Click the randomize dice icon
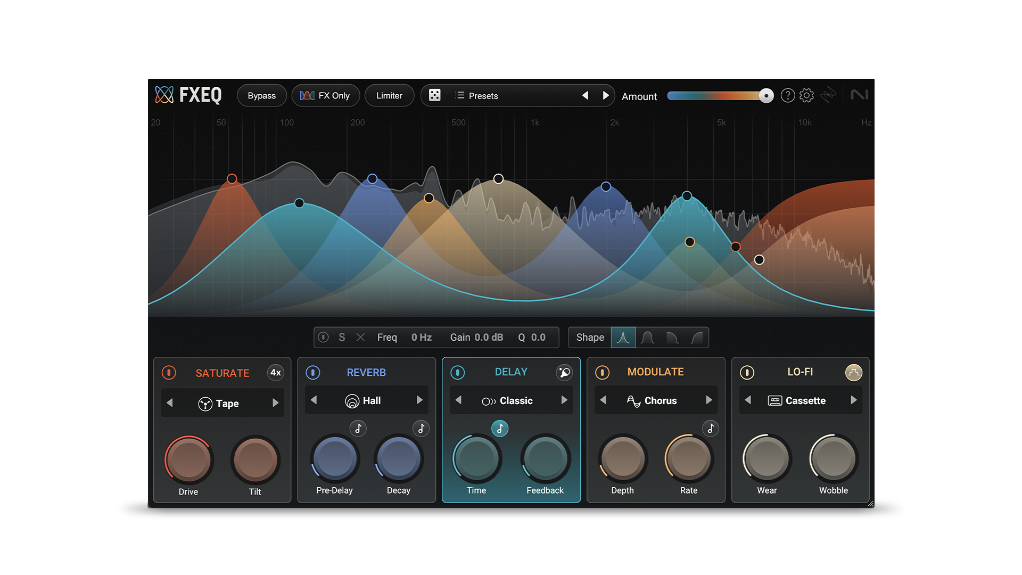Viewport: 1022px width, 575px height. click(x=434, y=95)
